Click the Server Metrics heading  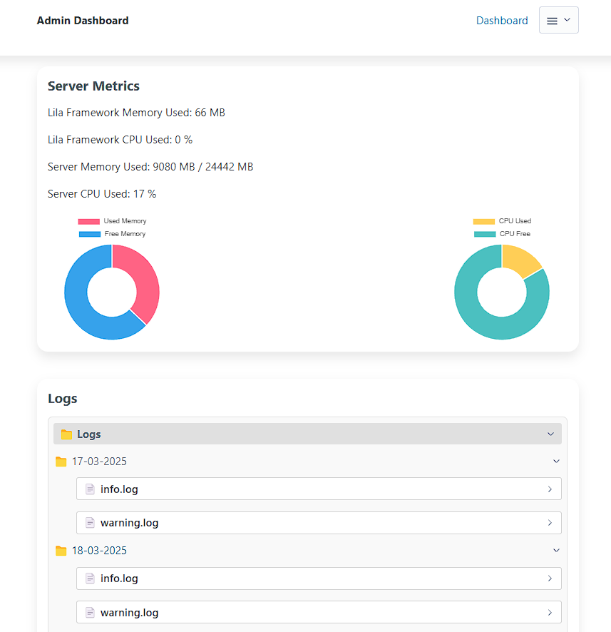93,86
